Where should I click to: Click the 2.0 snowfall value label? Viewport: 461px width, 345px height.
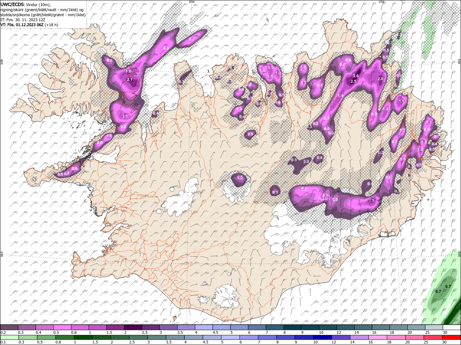coord(380,79)
